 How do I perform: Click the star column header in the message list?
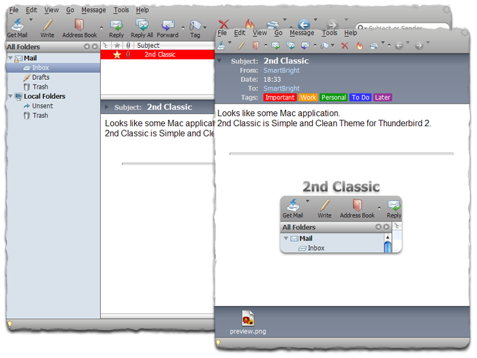pyautogui.click(x=117, y=46)
